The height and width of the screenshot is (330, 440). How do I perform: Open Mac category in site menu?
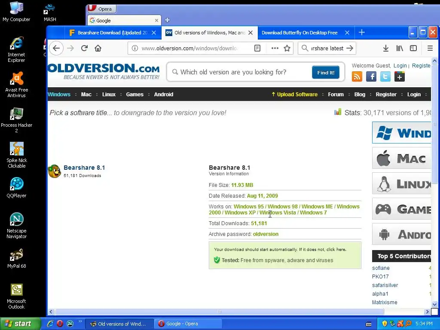86,94
